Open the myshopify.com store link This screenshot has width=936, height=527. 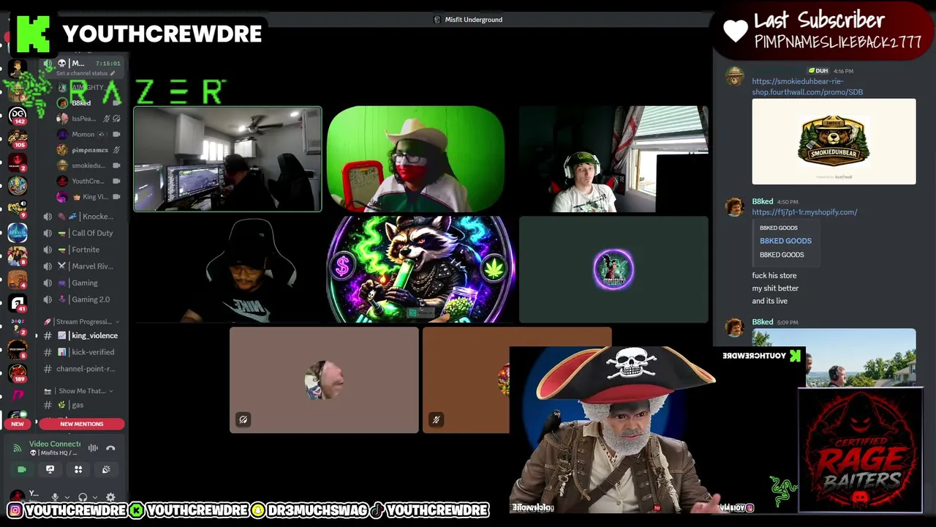804,212
